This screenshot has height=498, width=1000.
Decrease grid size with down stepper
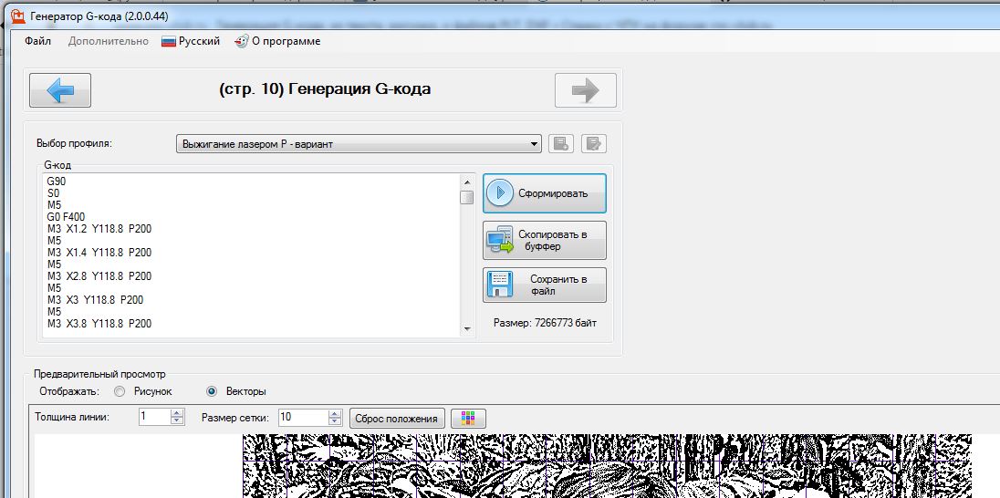pos(335,421)
